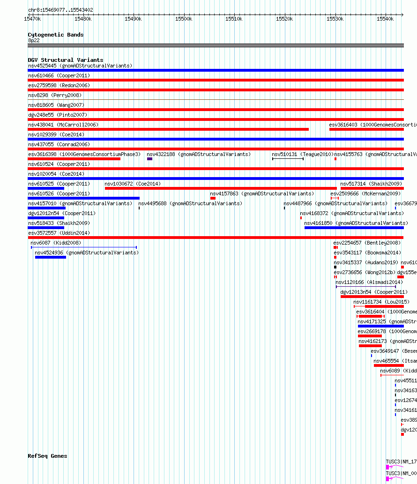Click the Cytogenetic Bands track title
417x484 pixels.
(x=56, y=35)
